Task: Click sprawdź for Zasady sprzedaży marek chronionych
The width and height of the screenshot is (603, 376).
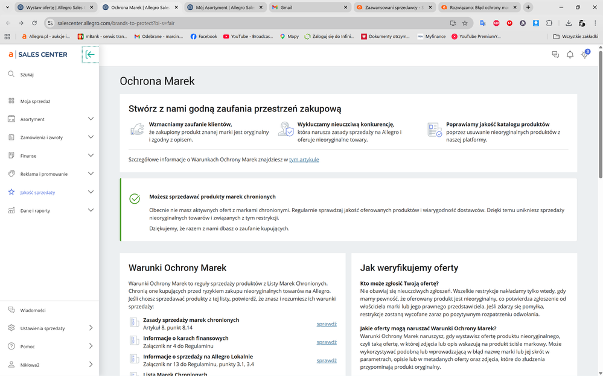Action: 327,324
